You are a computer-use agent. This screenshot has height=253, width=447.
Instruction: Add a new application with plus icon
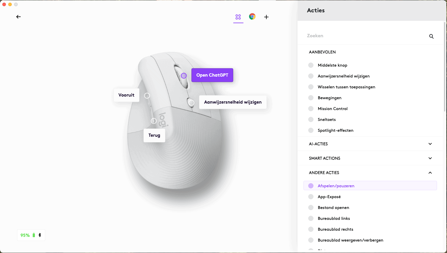266,17
